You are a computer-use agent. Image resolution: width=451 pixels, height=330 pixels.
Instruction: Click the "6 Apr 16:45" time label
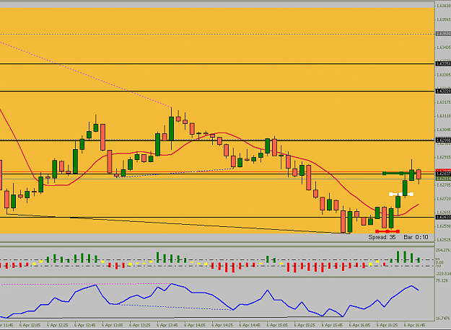click(415, 325)
